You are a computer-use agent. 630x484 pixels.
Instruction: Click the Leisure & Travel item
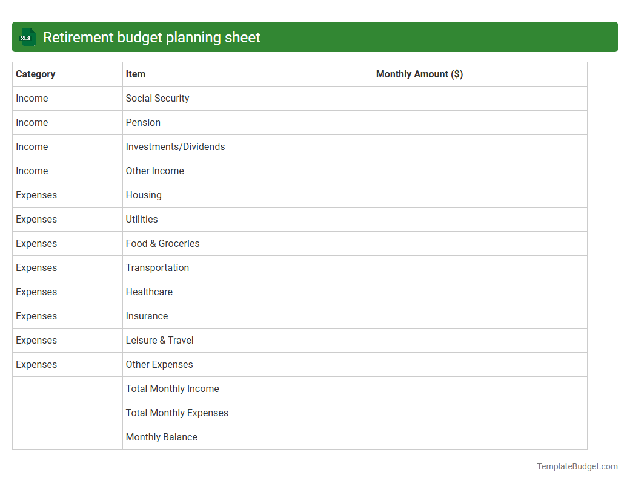159,340
